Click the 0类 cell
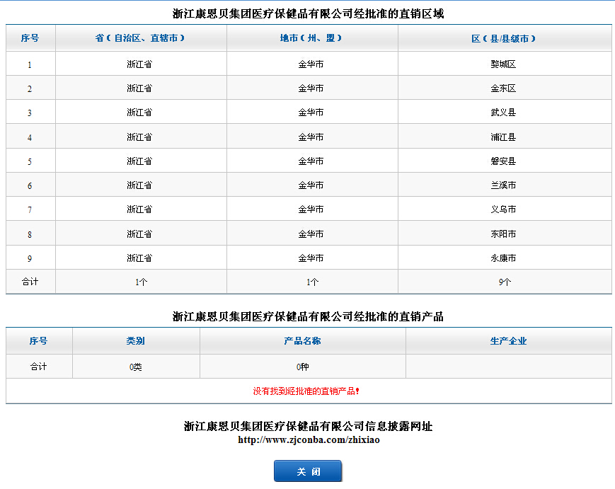 tap(136, 367)
